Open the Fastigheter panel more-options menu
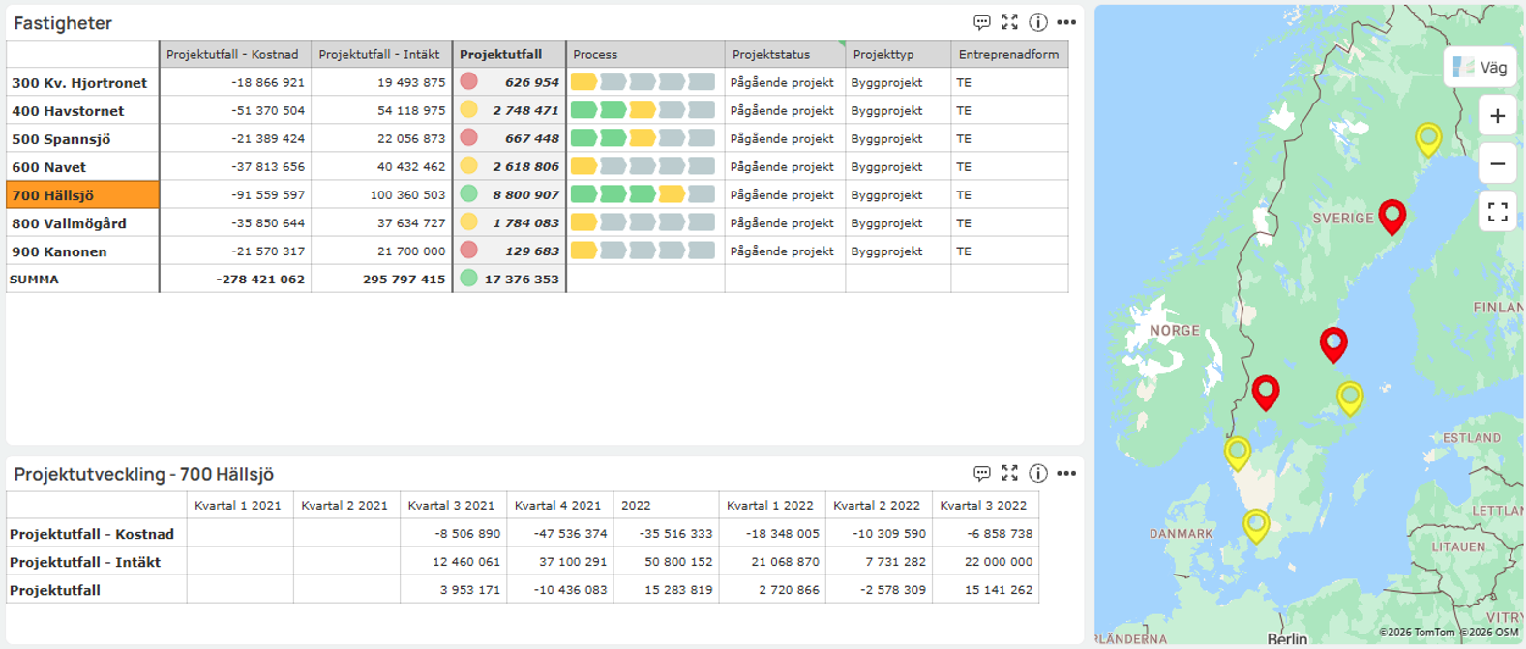 tap(1066, 22)
